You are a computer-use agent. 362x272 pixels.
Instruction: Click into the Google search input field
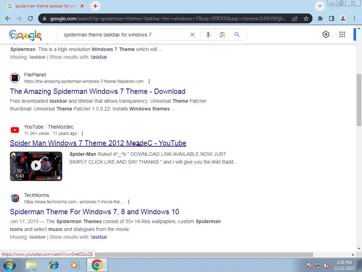click(125, 35)
